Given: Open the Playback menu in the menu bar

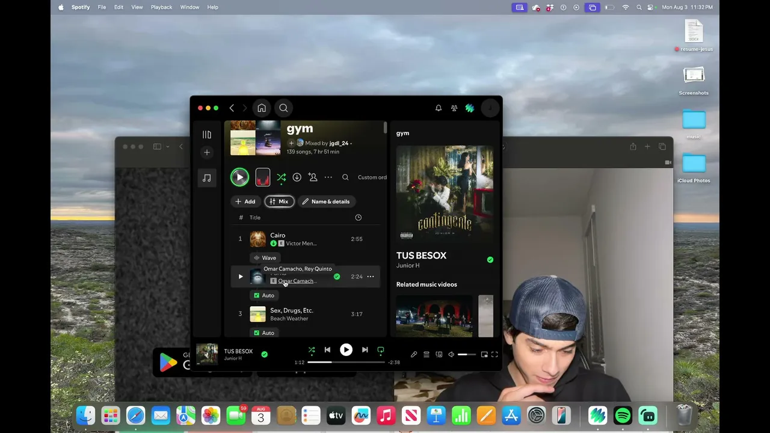Looking at the screenshot, I should (161, 7).
